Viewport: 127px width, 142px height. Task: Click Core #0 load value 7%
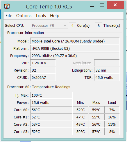(112, 110)
